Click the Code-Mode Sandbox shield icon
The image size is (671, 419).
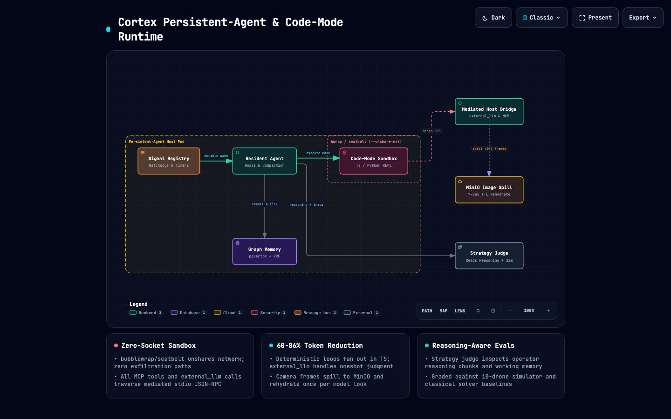(344, 153)
